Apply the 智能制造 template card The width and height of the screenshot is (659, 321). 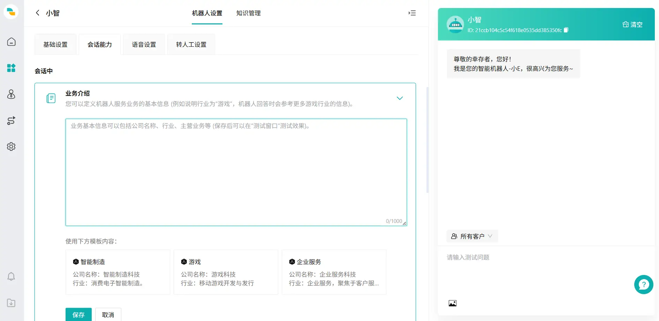coord(118,272)
